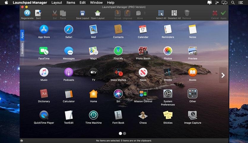The height and width of the screenshot is (143, 248).
Task: Select the System Preferences icon
Action: pyautogui.click(x=168, y=94)
